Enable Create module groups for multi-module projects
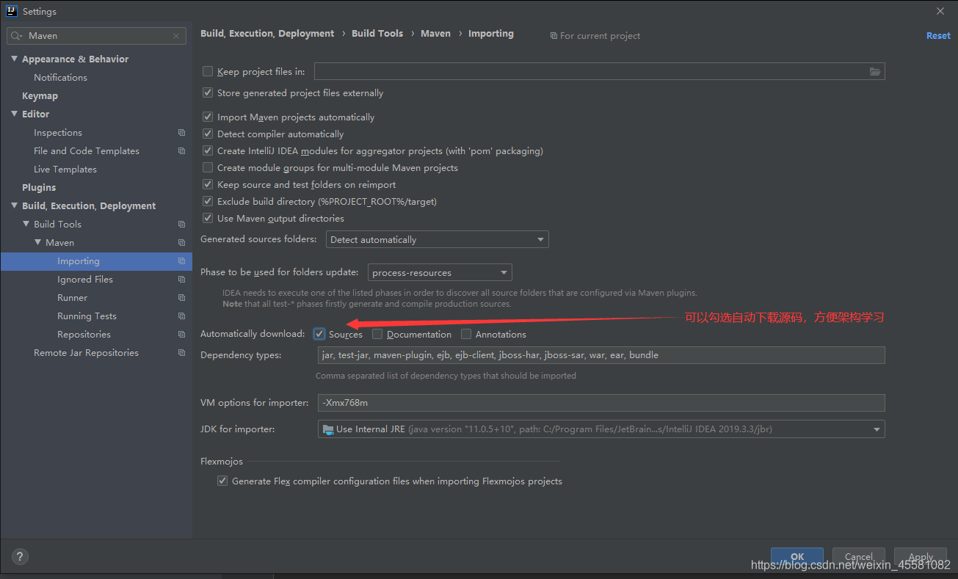The image size is (958, 579). point(208,168)
